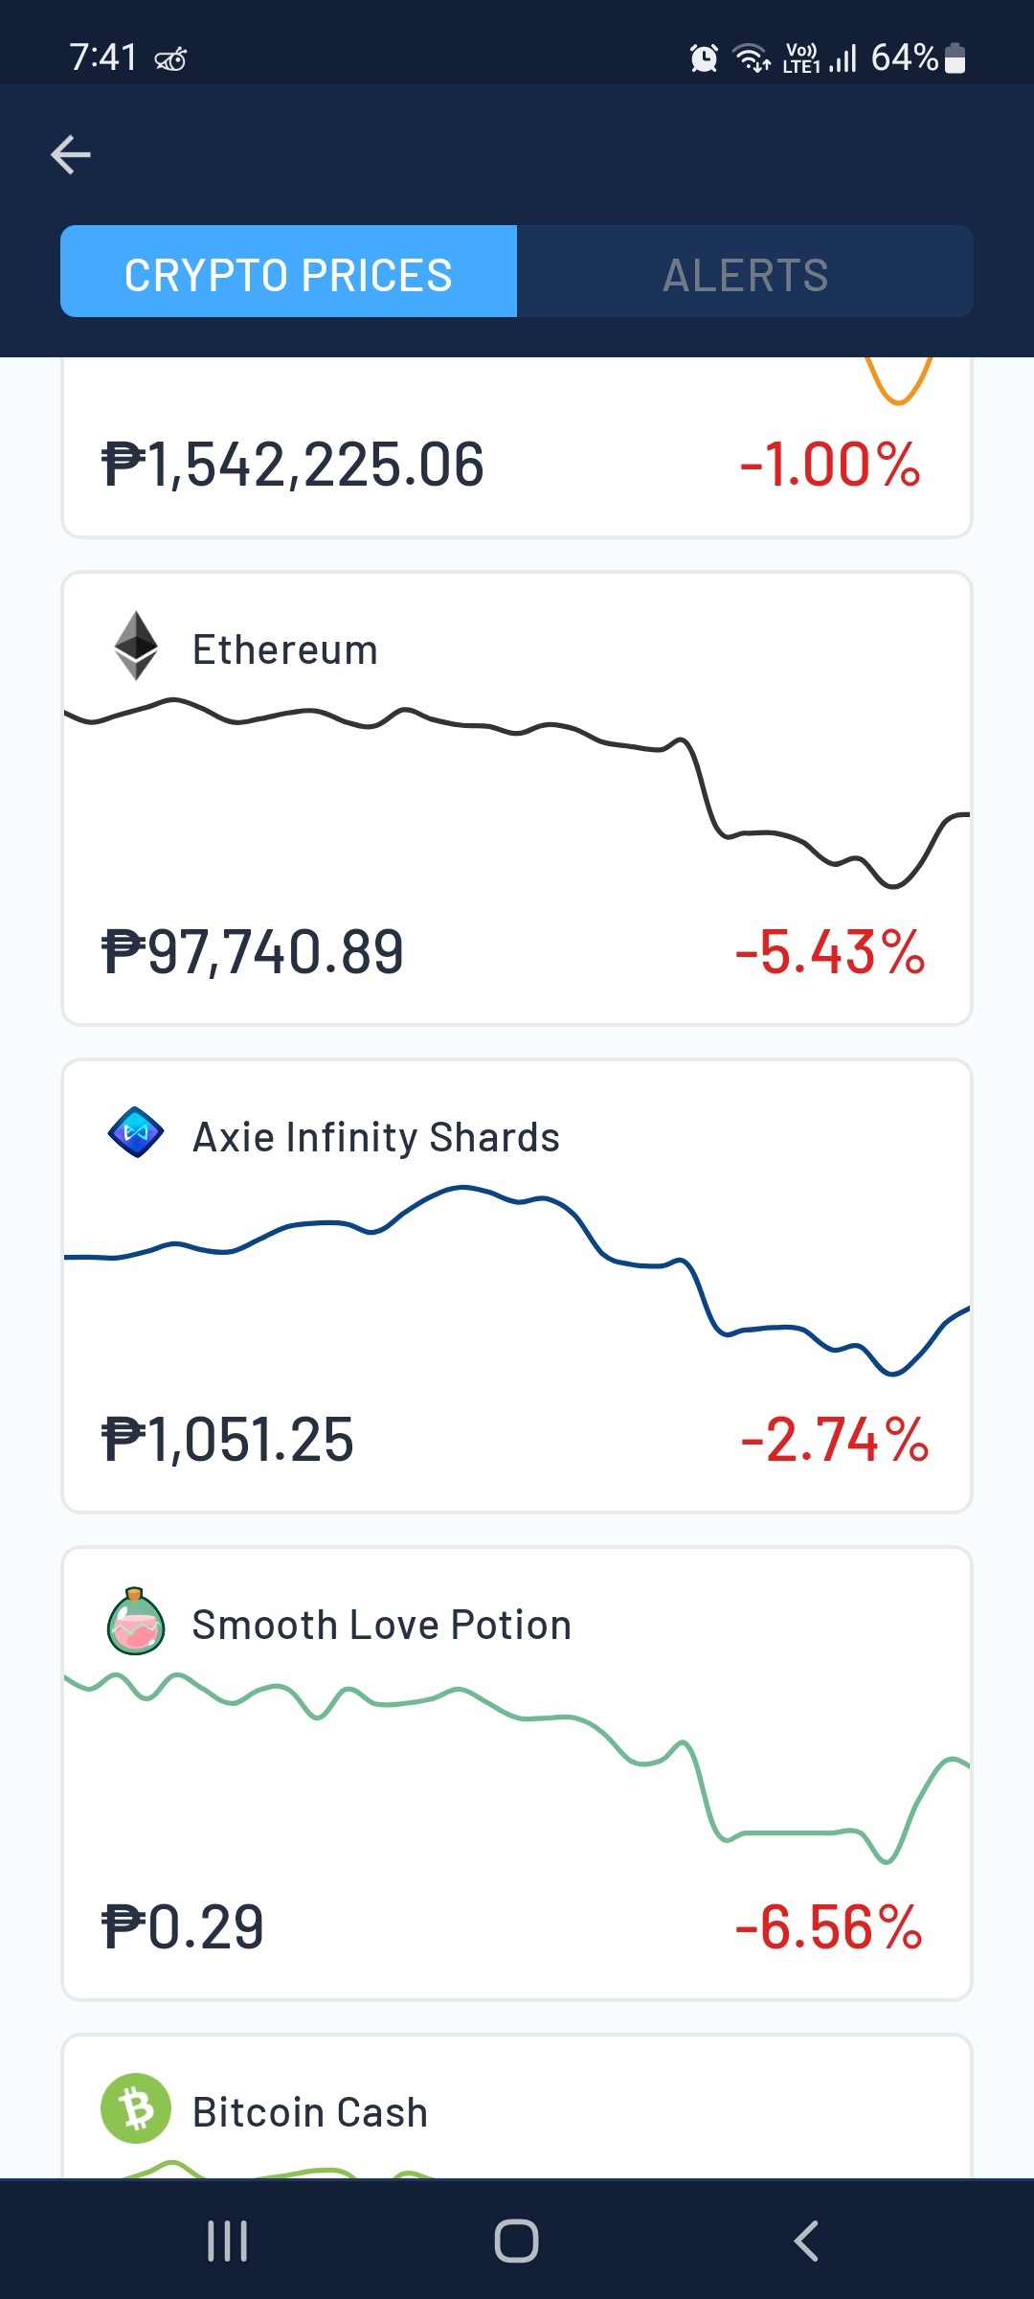Tap the green Bitcoin Cash logo icon

click(136, 2108)
